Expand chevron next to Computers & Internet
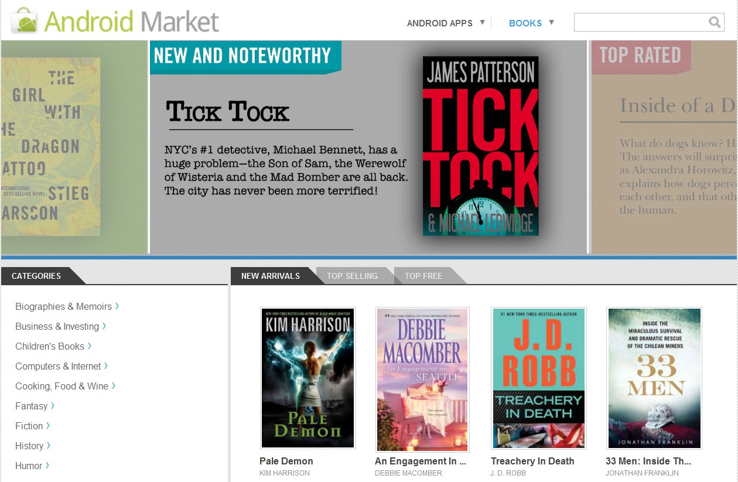This screenshot has width=738, height=482. click(106, 365)
